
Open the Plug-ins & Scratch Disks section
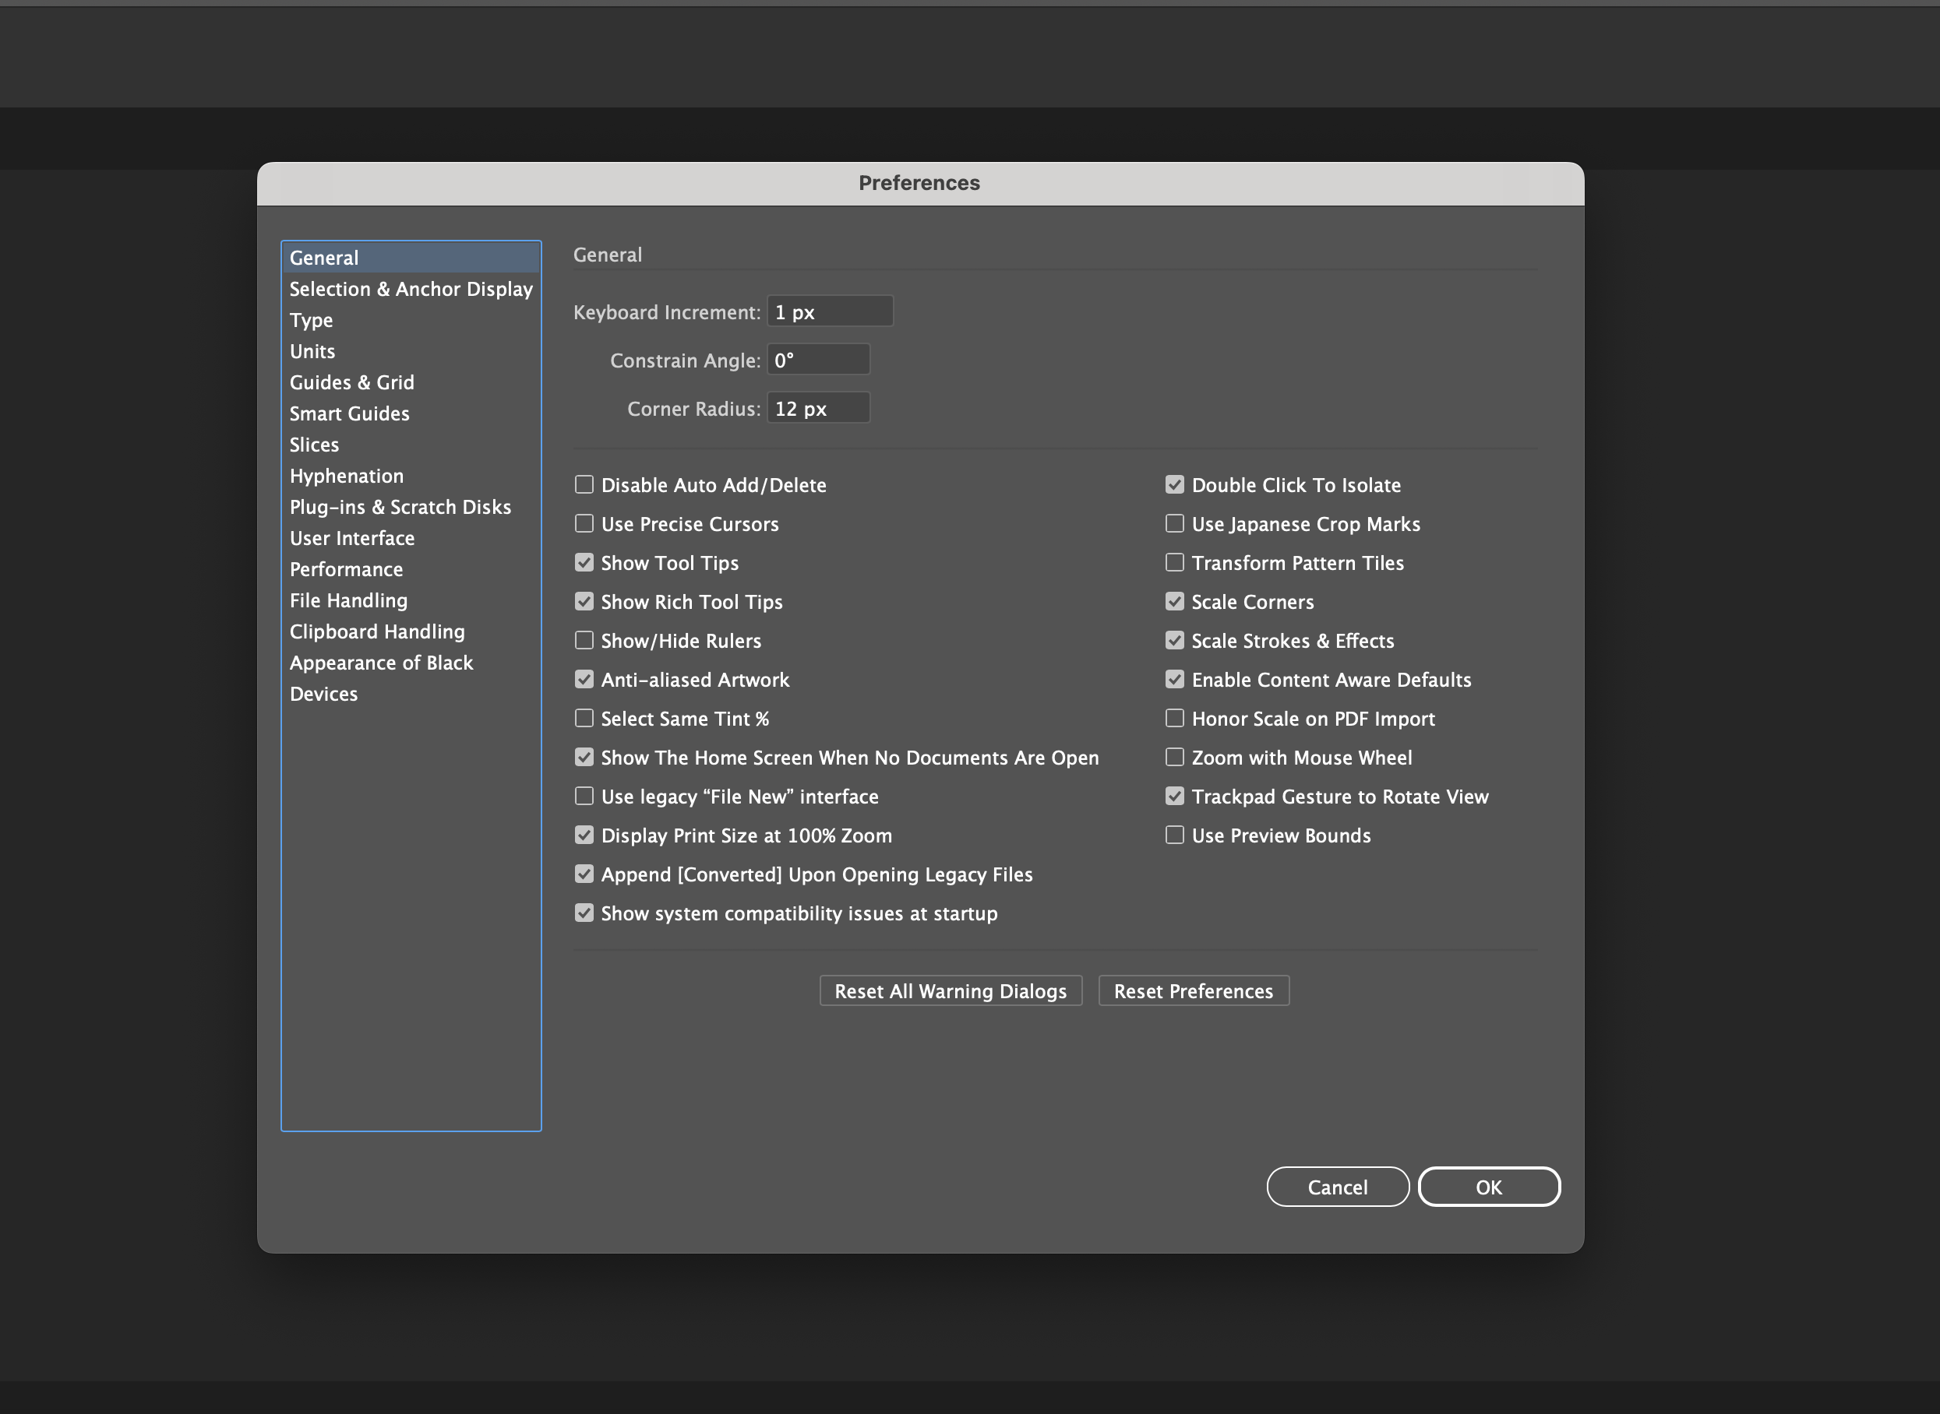(x=400, y=506)
